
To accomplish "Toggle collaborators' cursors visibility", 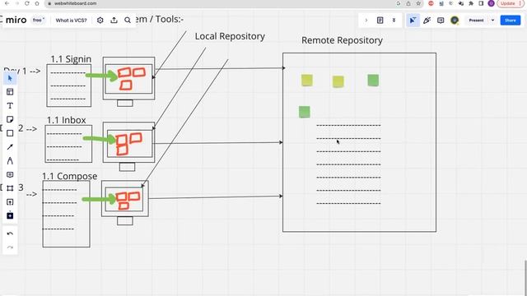I will [413, 20].
